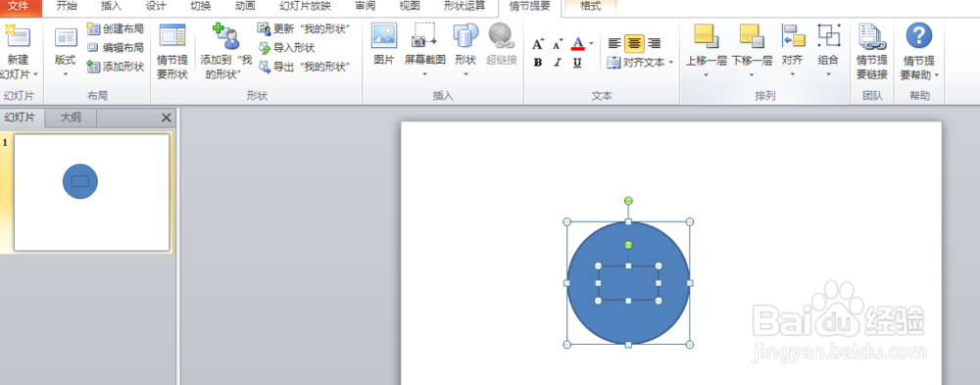Click the 形状 shapes icon

(465, 36)
